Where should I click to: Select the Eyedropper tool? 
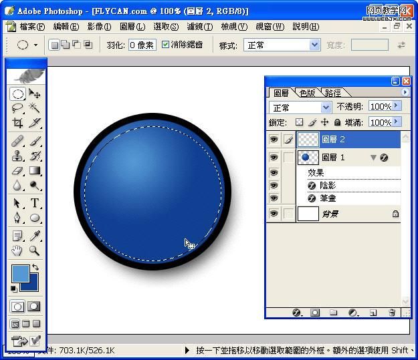(34, 236)
